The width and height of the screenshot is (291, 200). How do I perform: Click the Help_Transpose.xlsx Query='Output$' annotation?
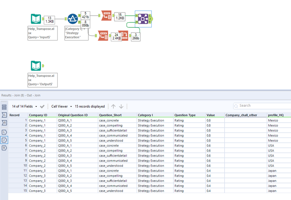tap(42, 80)
